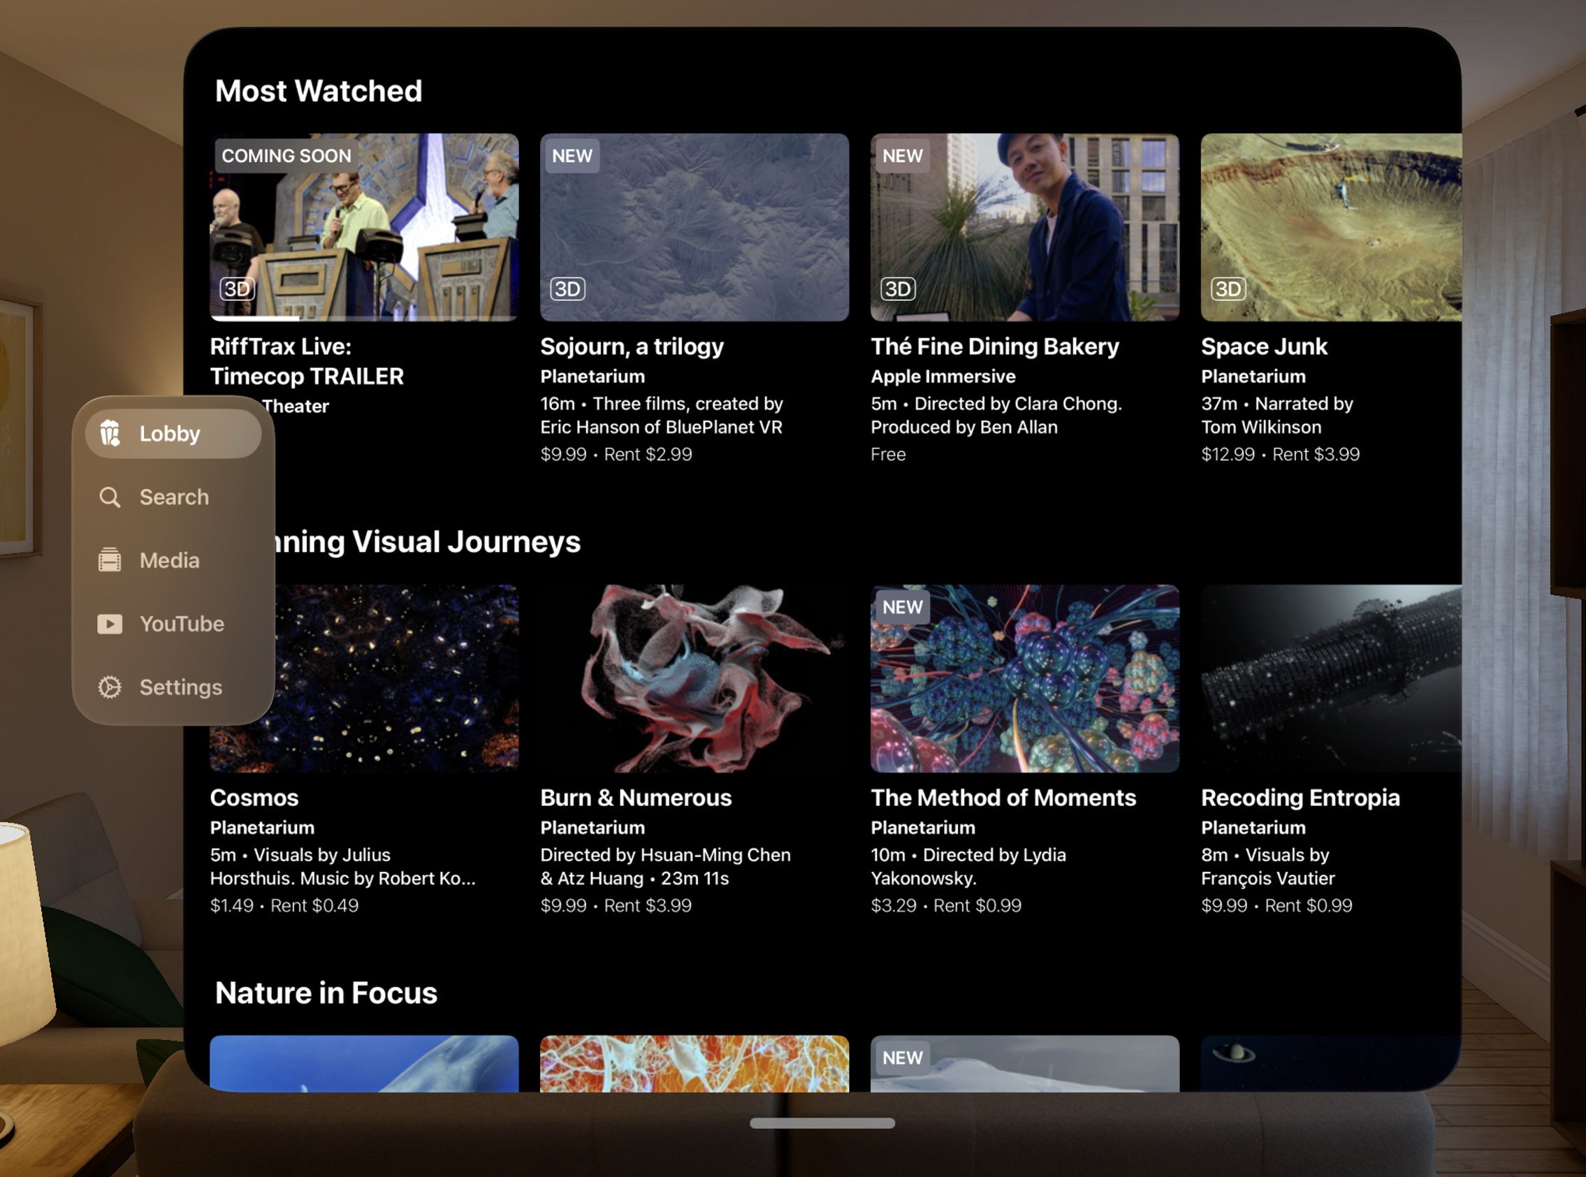Click '& Atz Huang · 23m 11s' description line
This screenshot has width=1586, height=1177.
[635, 878]
